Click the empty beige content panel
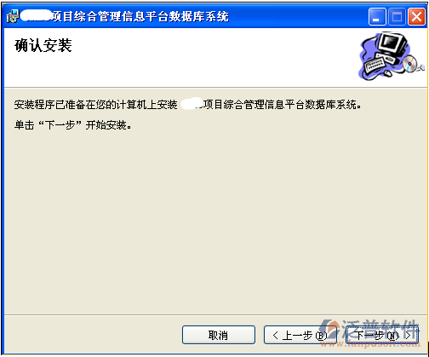This screenshot has height=357, width=429. 215,222
